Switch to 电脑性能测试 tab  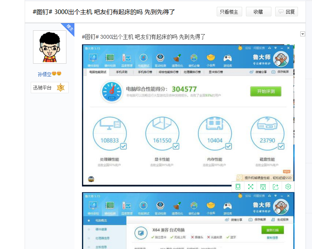[98, 72]
